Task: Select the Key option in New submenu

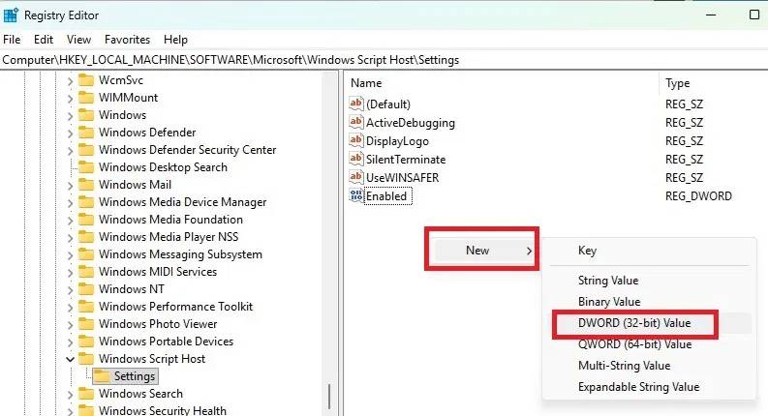Action: (587, 251)
